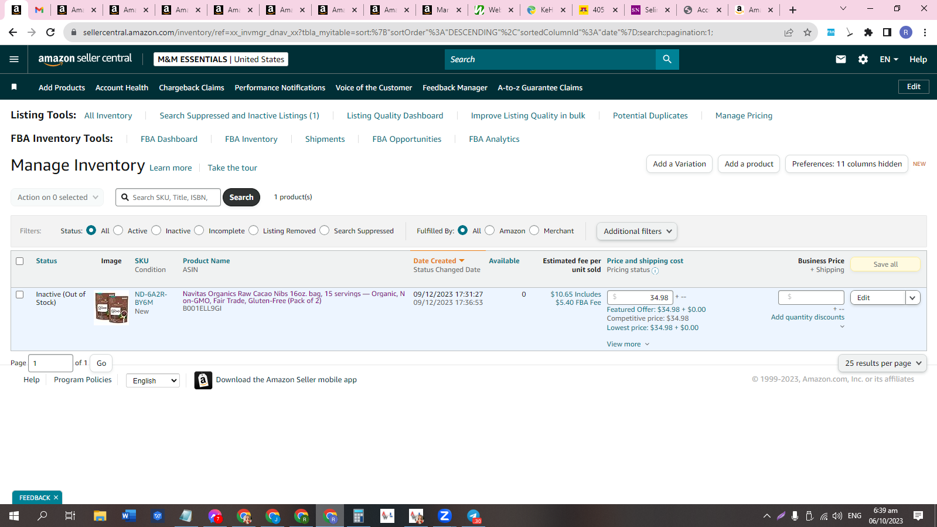Open a new browser tab with the plus icon
The image size is (937, 527).
(793, 9)
